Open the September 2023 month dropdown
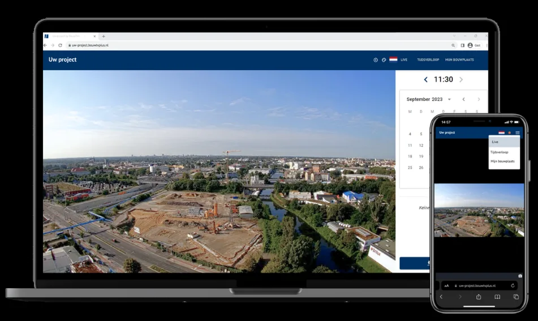 tap(449, 99)
